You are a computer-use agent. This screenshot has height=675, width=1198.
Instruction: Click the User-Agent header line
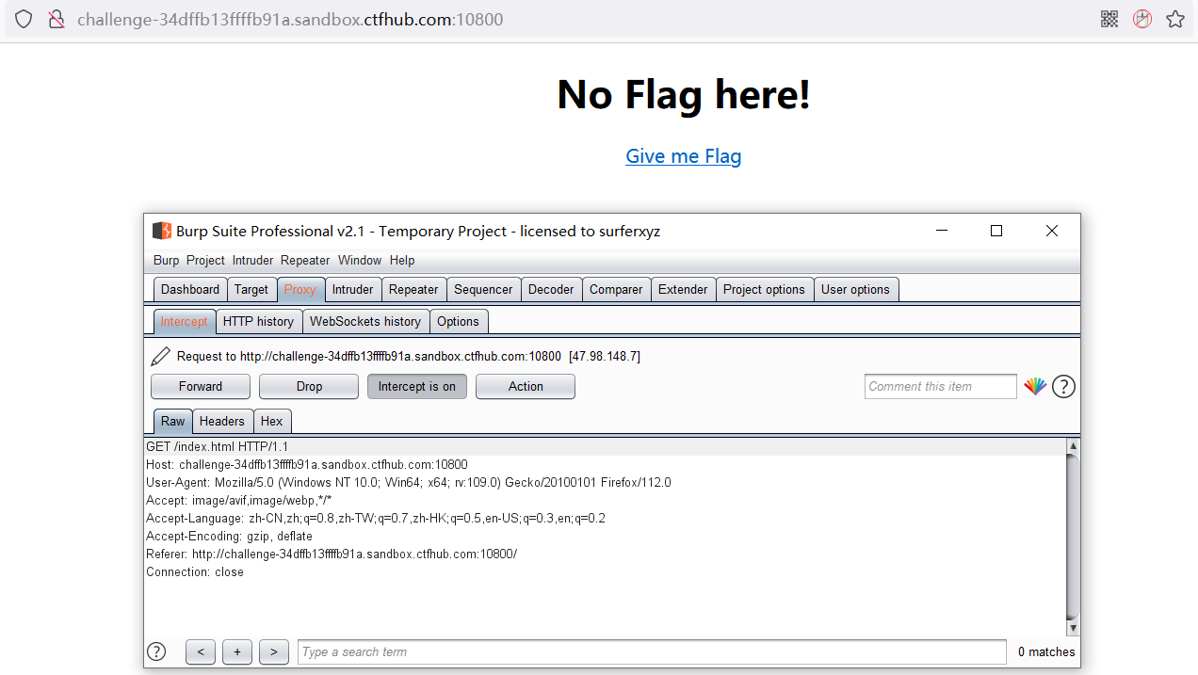coord(409,482)
